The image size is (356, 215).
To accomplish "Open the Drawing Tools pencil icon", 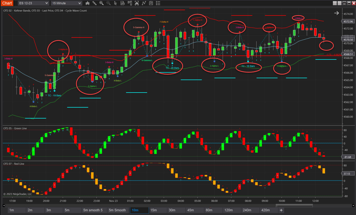I will click(x=94, y=3).
